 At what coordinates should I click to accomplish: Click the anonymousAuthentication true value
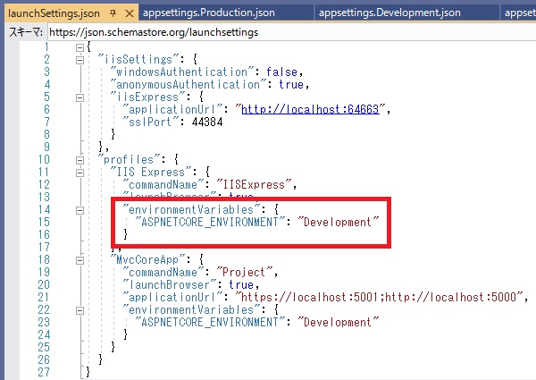point(291,84)
